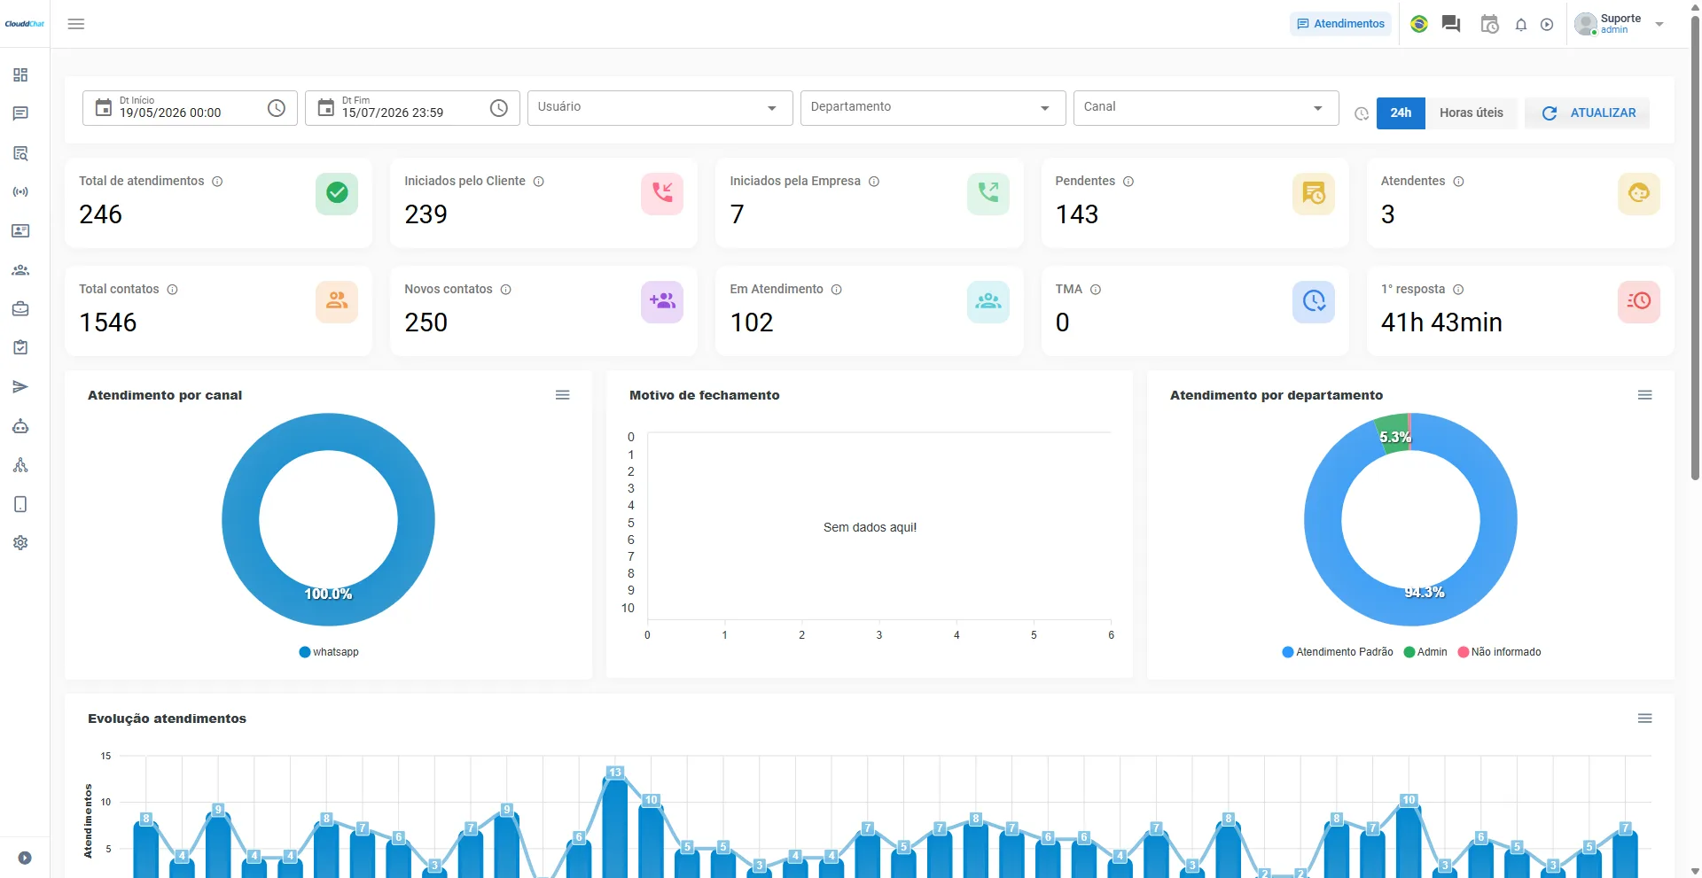Open the groups people sidebar icon

[20, 270]
